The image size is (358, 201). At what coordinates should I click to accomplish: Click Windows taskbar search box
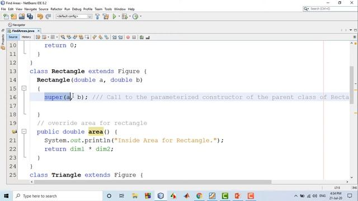point(58,196)
